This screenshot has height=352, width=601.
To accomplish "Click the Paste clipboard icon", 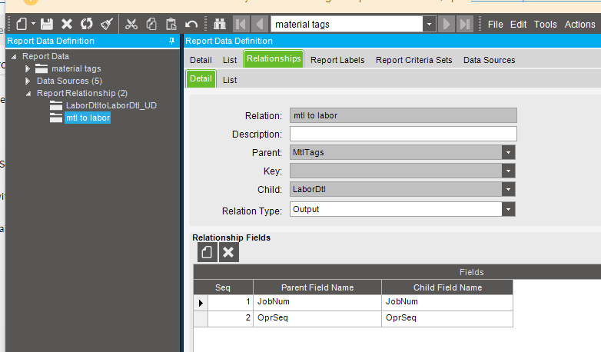I will pyautogui.click(x=171, y=24).
